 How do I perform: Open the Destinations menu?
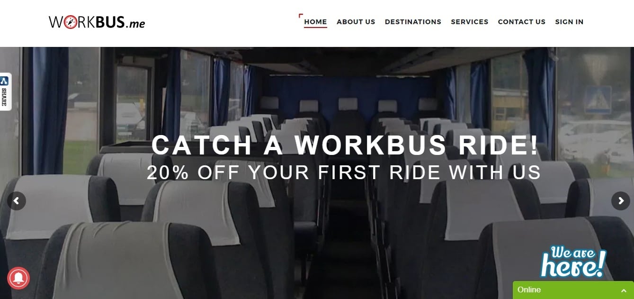point(413,22)
